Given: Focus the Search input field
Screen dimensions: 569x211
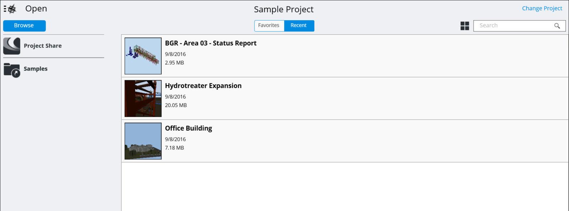Looking at the screenshot, I should [519, 26].
